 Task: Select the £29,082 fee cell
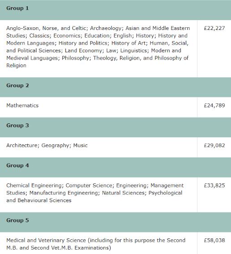click(x=214, y=147)
